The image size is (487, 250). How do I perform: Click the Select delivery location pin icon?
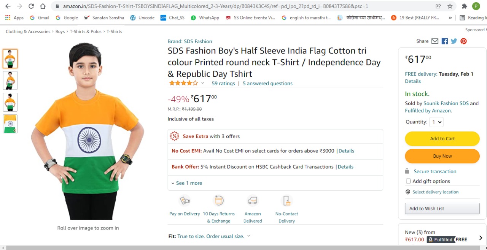click(x=408, y=192)
